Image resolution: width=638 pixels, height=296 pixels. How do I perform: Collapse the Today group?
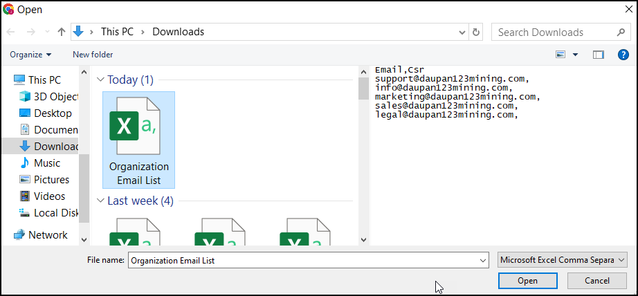(x=101, y=80)
